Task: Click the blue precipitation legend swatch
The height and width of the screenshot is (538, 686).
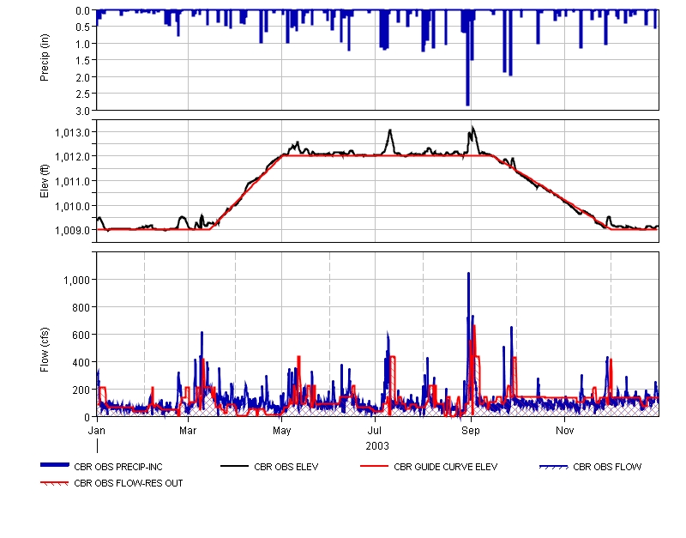Action: pyautogui.click(x=55, y=465)
